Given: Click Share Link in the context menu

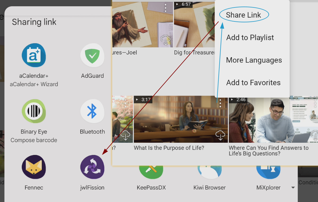Looking at the screenshot, I should 244,15.
